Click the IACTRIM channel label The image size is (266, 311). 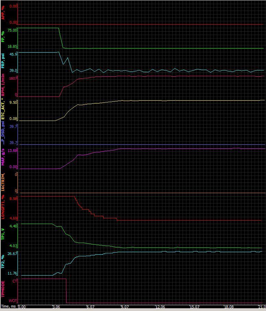(x=3, y=182)
